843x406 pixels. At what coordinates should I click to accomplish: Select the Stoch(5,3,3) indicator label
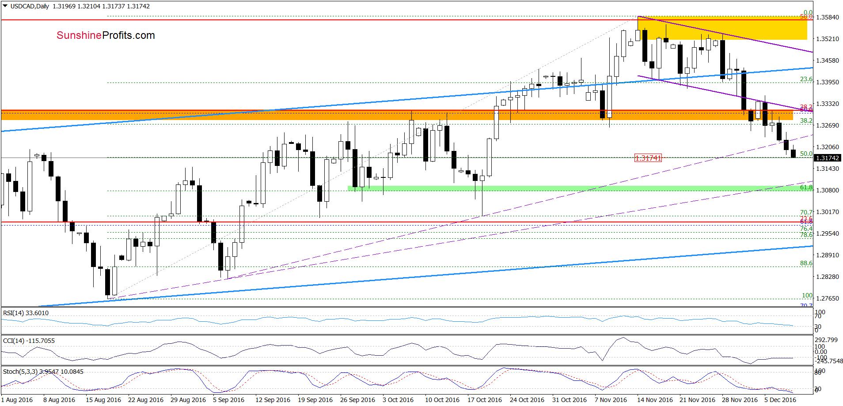(x=43, y=372)
